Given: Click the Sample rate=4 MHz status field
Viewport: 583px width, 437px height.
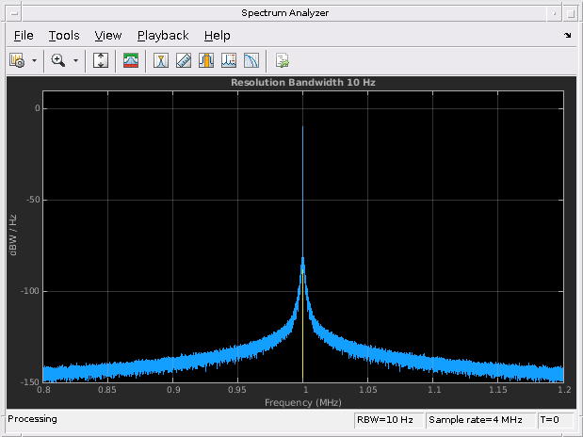Looking at the screenshot, I should click(x=480, y=420).
